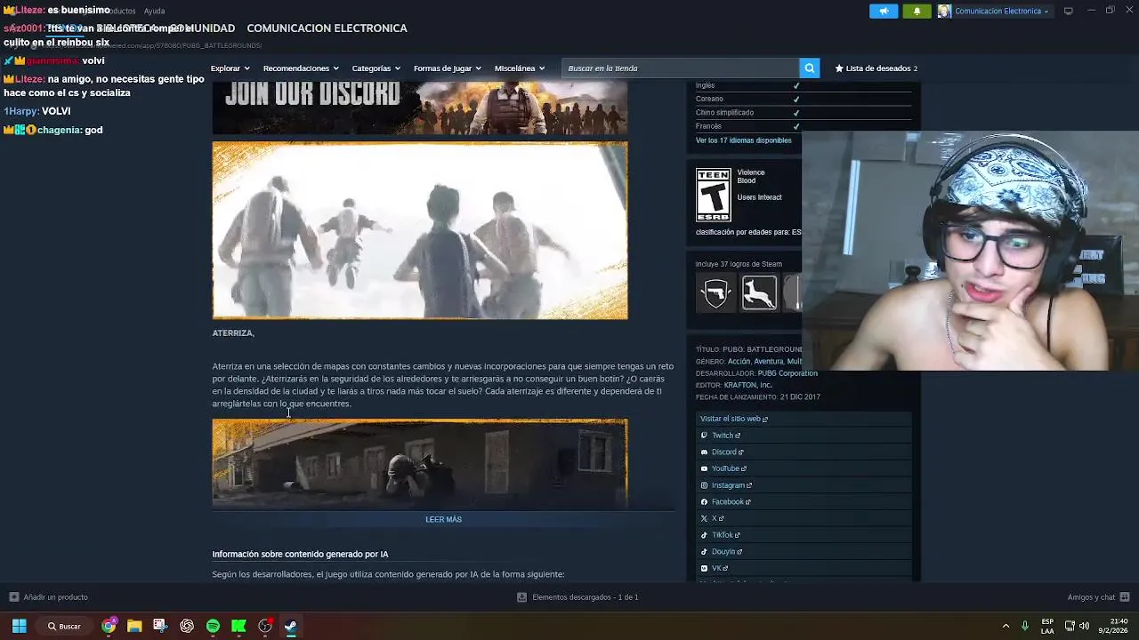Open Amigos y chat panel
Image resolution: width=1139 pixels, height=640 pixels.
(x=1098, y=597)
